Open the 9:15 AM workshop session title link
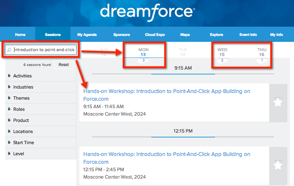 click(x=167, y=95)
